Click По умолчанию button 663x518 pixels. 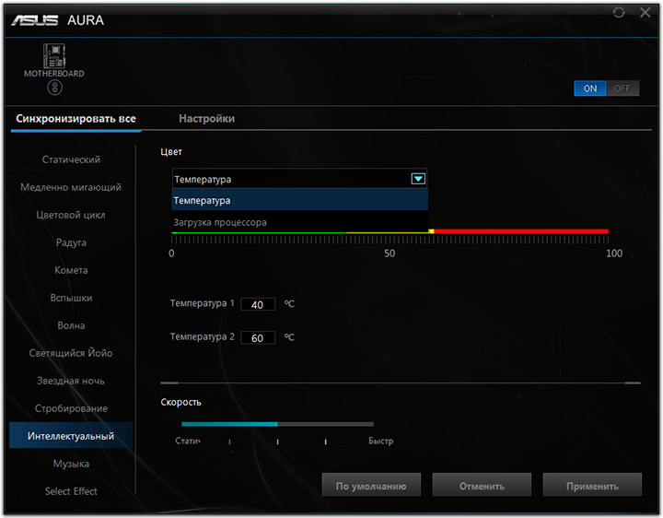[x=371, y=486]
